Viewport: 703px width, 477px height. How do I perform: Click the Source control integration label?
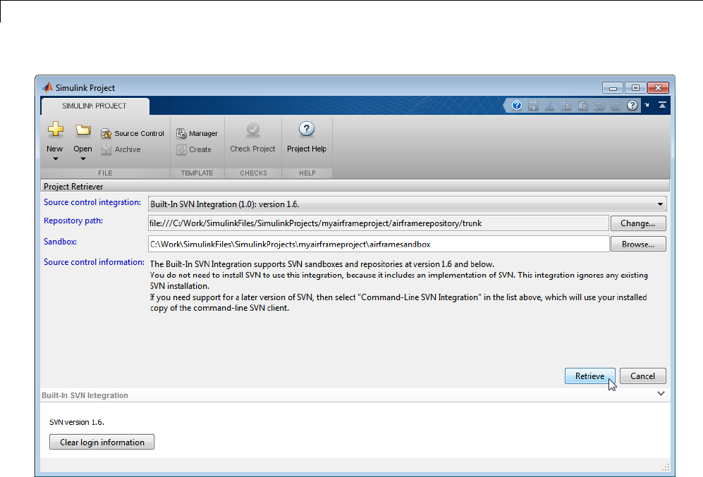(x=92, y=202)
